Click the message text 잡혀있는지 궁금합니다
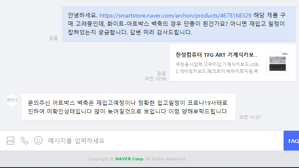 coord(98,32)
